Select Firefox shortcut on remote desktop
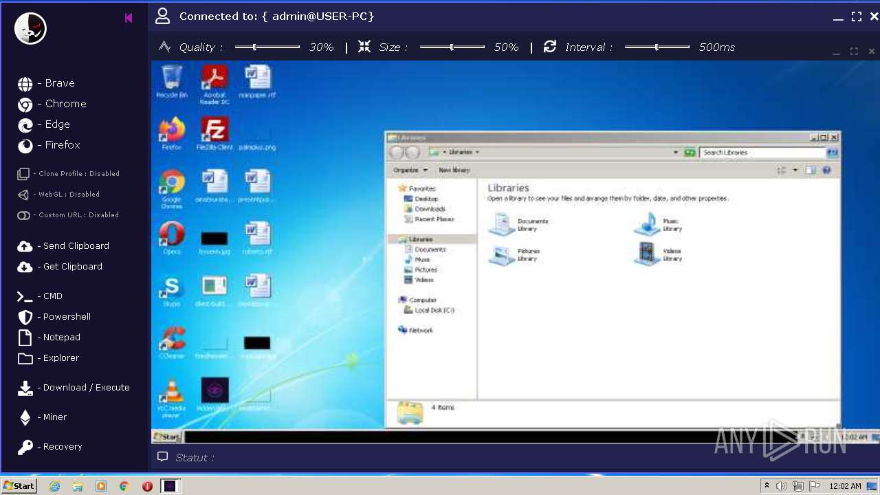 click(171, 134)
